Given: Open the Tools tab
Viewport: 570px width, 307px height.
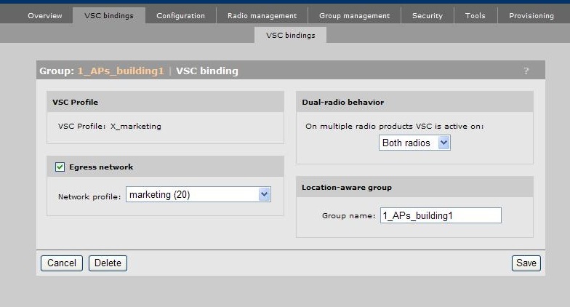Looking at the screenshot, I should [x=475, y=15].
